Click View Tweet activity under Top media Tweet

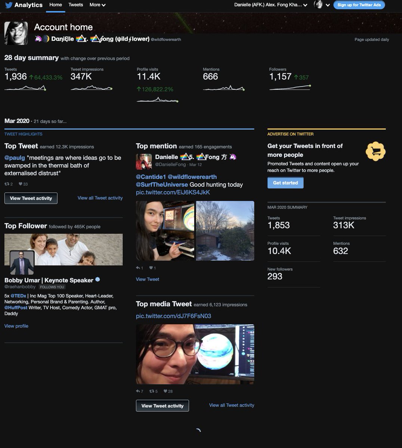tap(163, 406)
